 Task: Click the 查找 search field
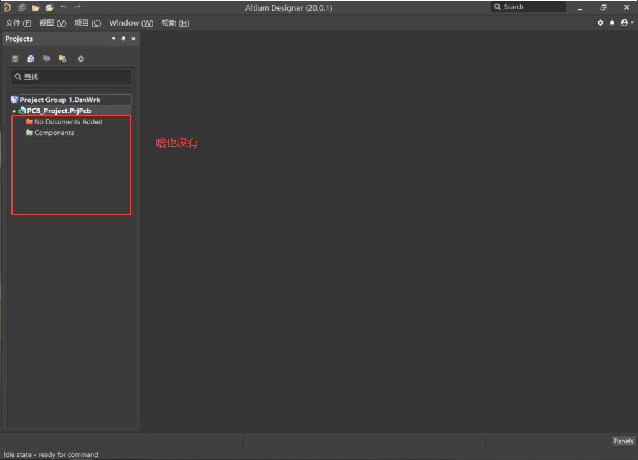(x=71, y=77)
